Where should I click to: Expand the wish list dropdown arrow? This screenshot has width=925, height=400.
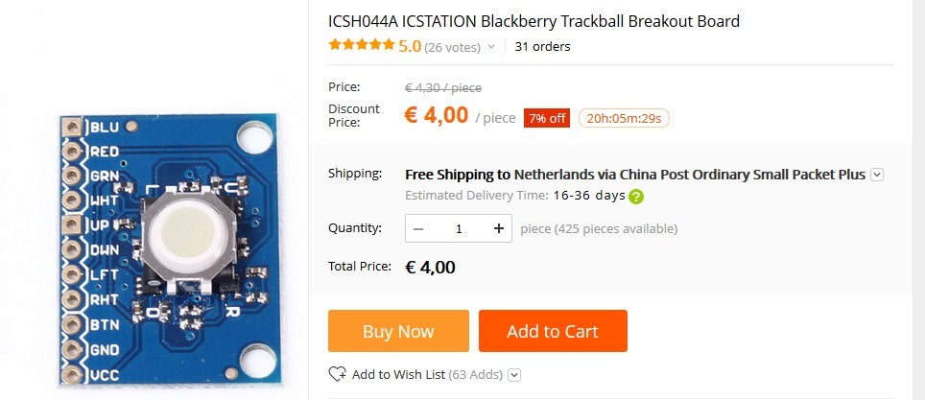point(514,375)
